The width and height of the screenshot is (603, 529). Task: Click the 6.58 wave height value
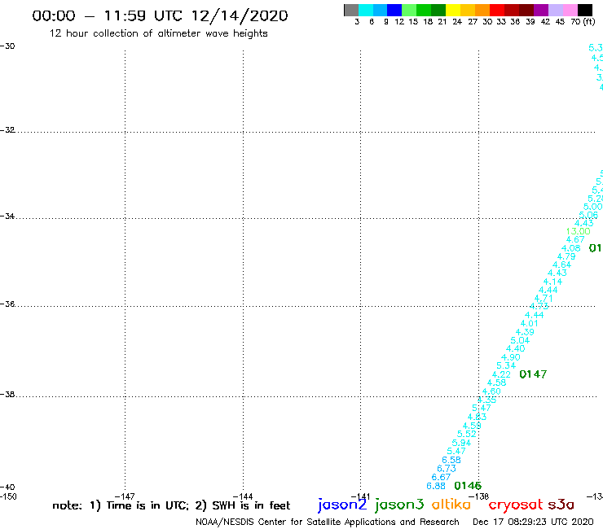tap(451, 460)
